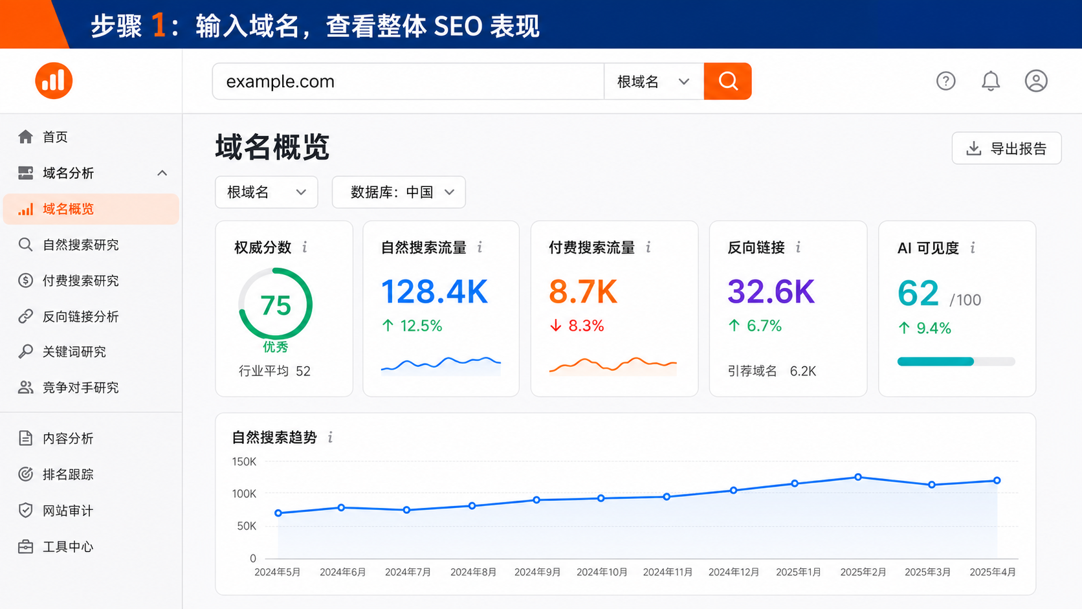The height and width of the screenshot is (609, 1082).
Task: Click the 8.7K paid traffic value
Action: (583, 292)
